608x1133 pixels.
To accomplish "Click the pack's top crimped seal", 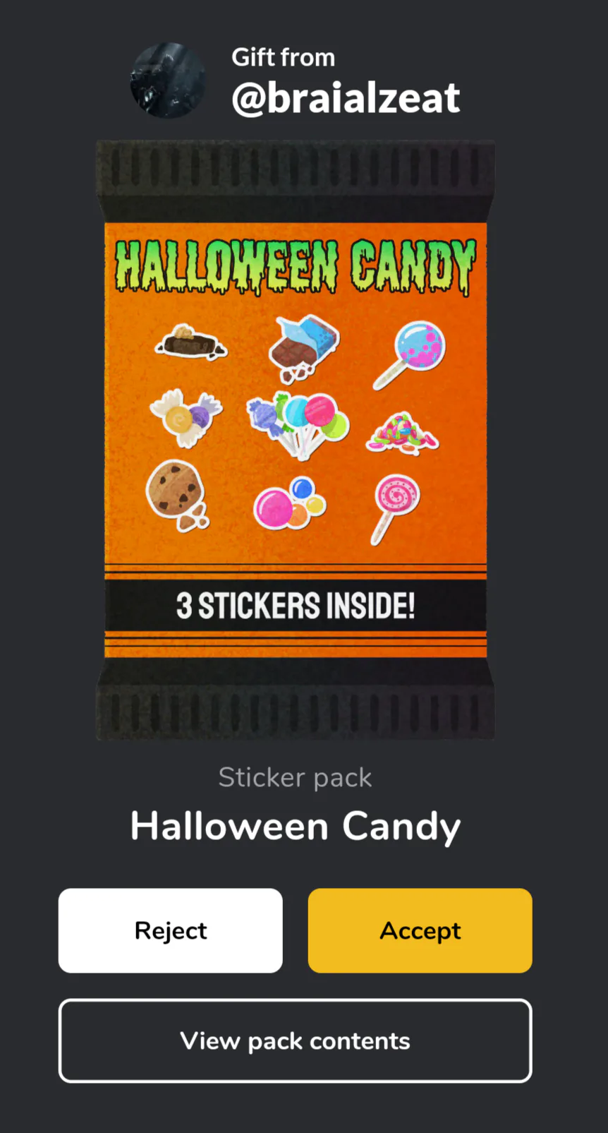I will [296, 181].
